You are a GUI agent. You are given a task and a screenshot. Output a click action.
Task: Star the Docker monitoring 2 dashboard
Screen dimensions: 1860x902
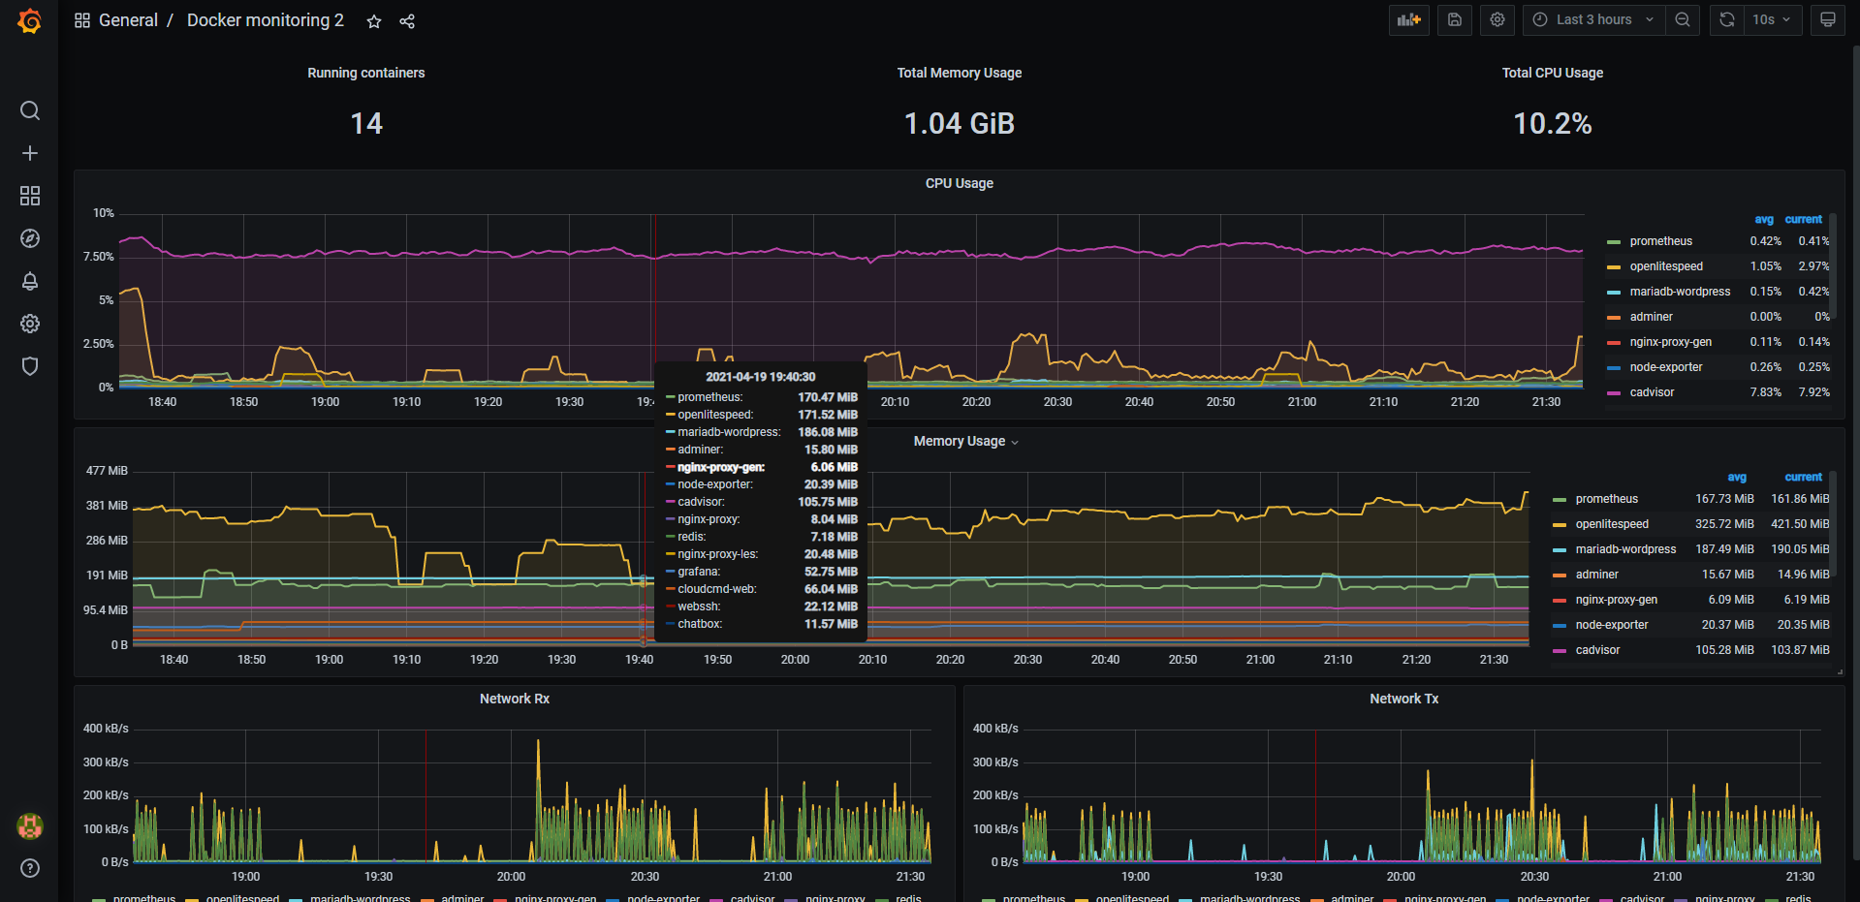click(374, 20)
